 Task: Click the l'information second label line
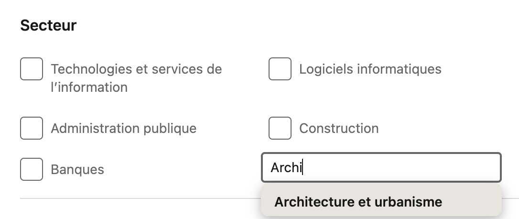coord(89,88)
